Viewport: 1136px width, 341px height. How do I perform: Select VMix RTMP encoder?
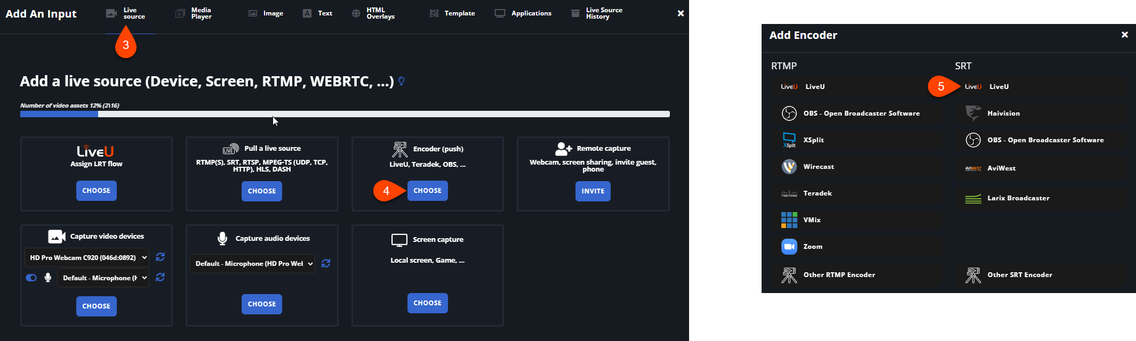tap(857, 220)
